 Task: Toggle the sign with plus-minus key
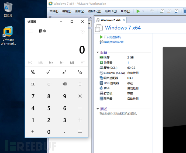33,132
